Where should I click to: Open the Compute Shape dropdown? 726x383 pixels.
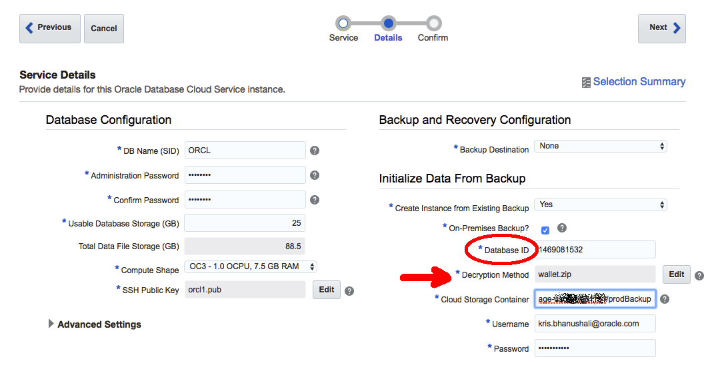(x=250, y=266)
